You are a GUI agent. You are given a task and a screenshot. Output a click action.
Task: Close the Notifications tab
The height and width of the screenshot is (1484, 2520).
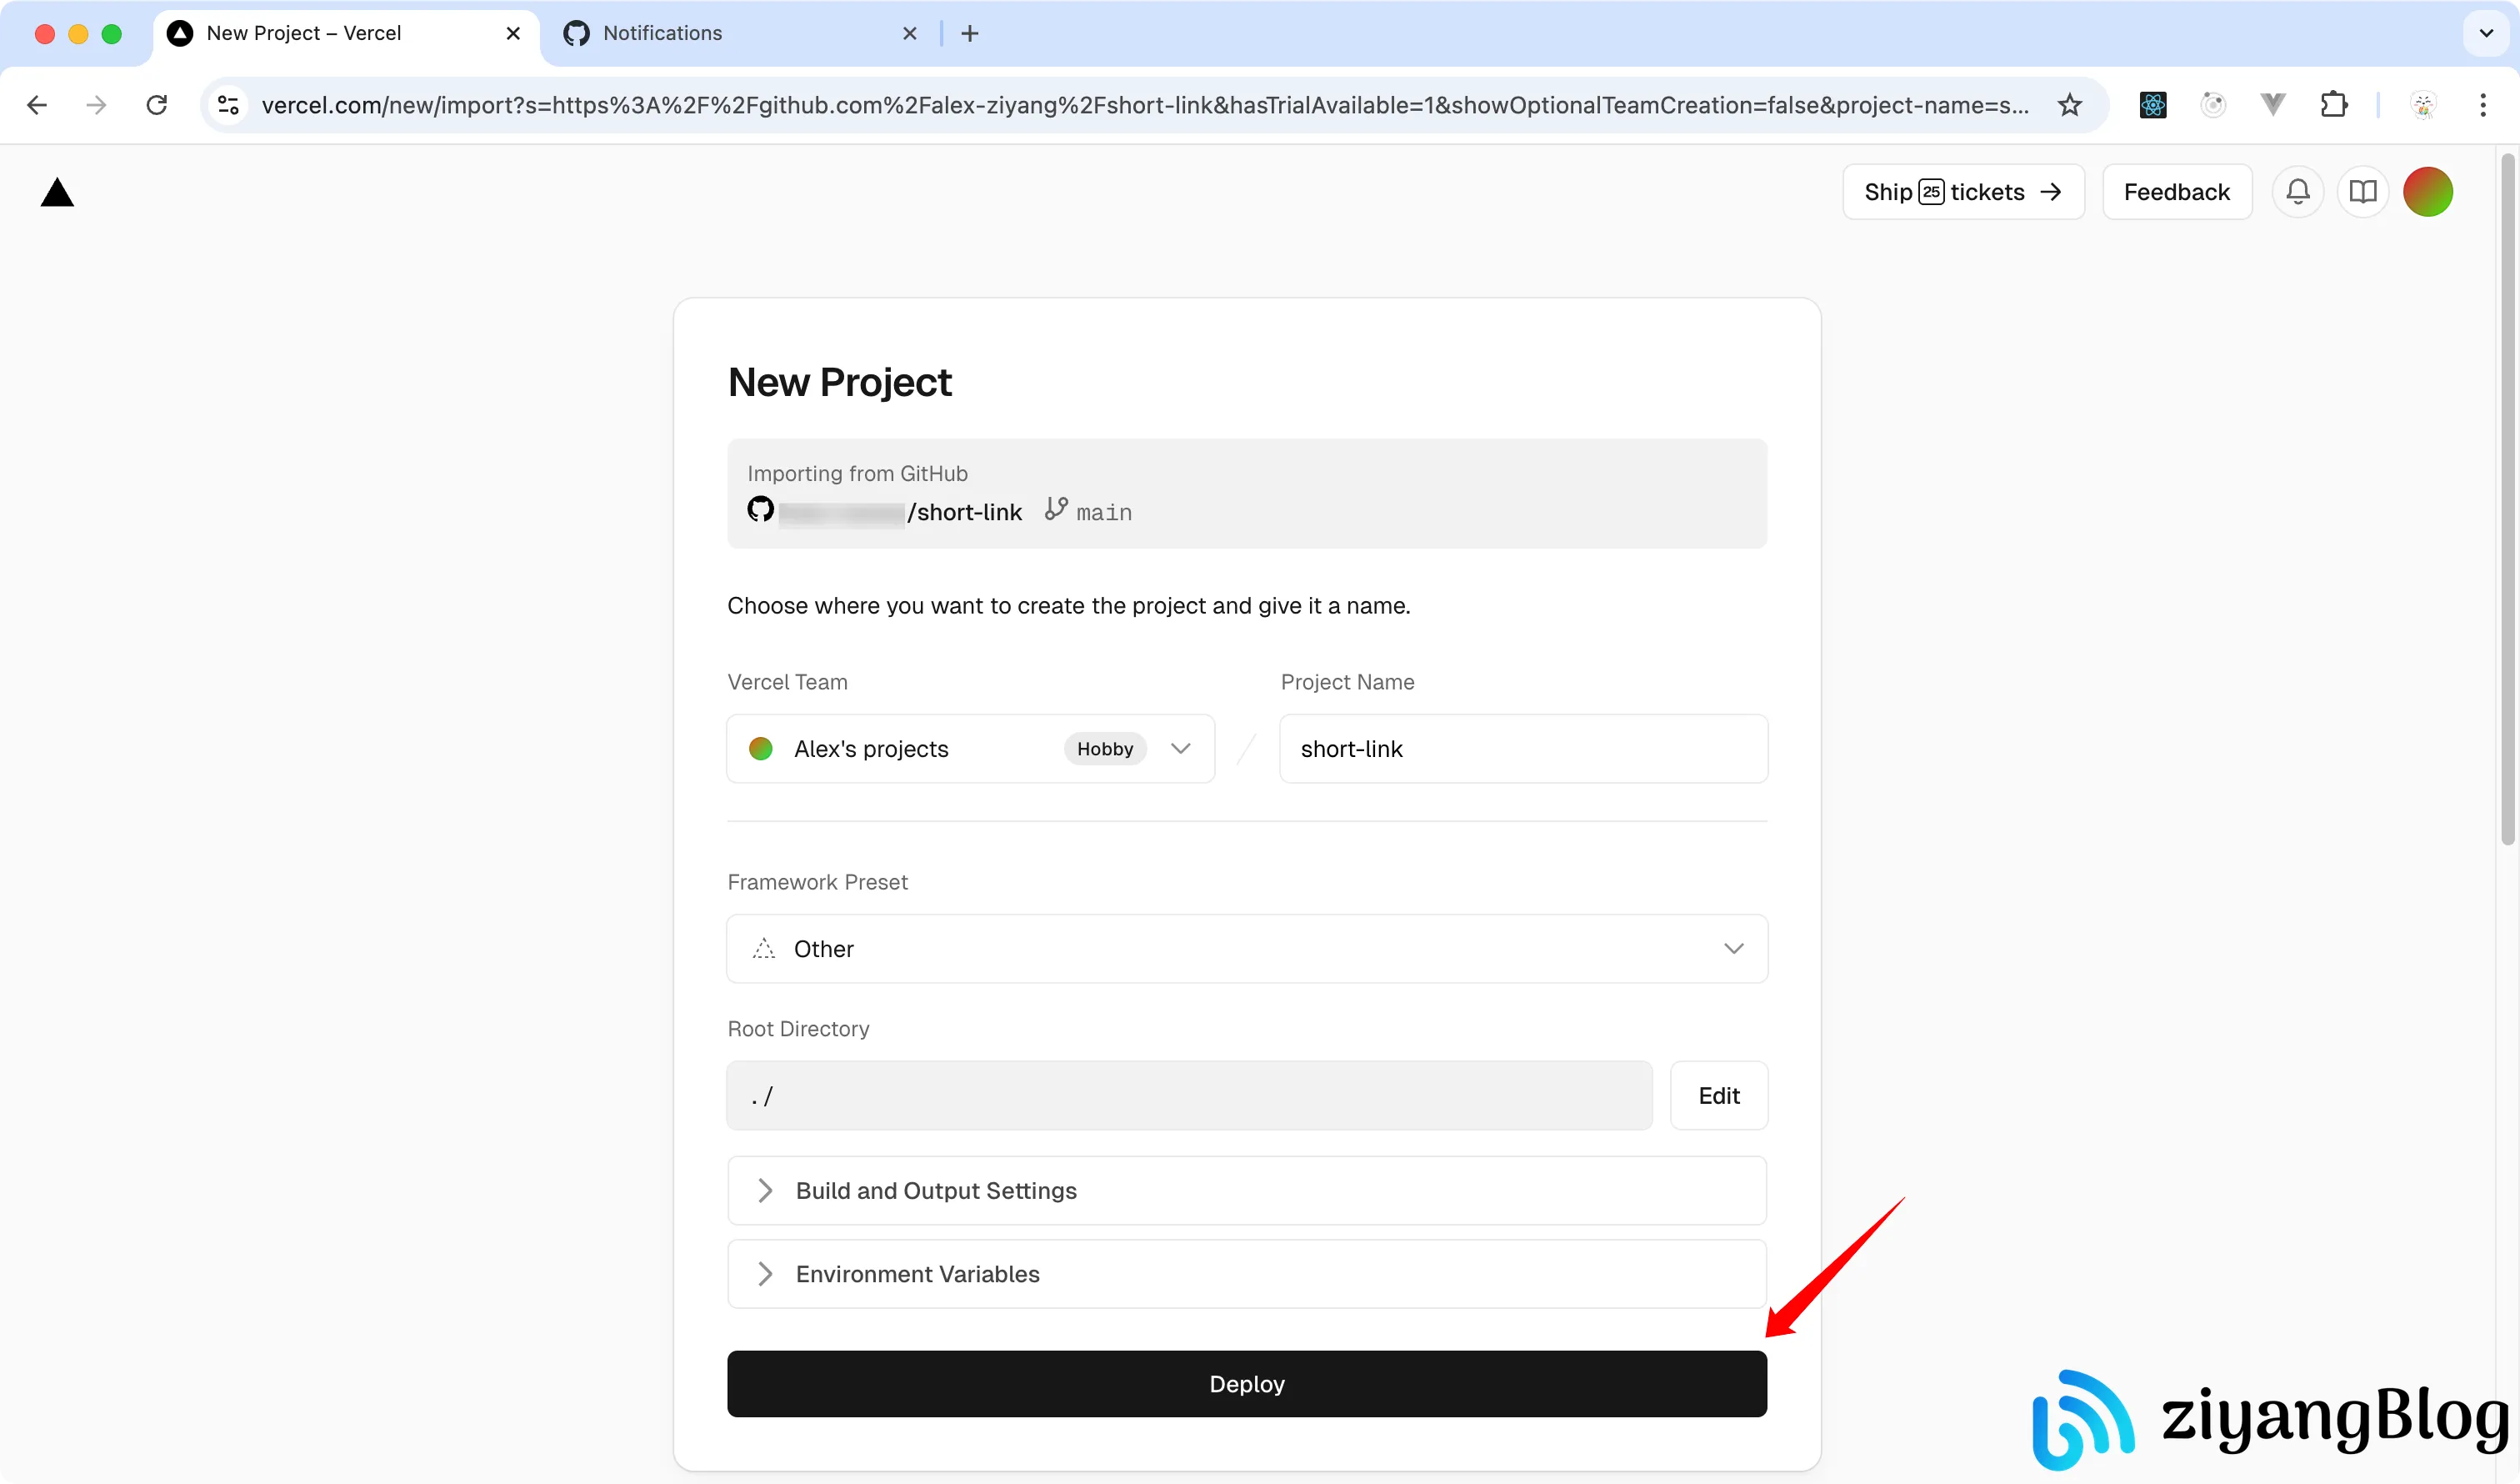tap(910, 33)
